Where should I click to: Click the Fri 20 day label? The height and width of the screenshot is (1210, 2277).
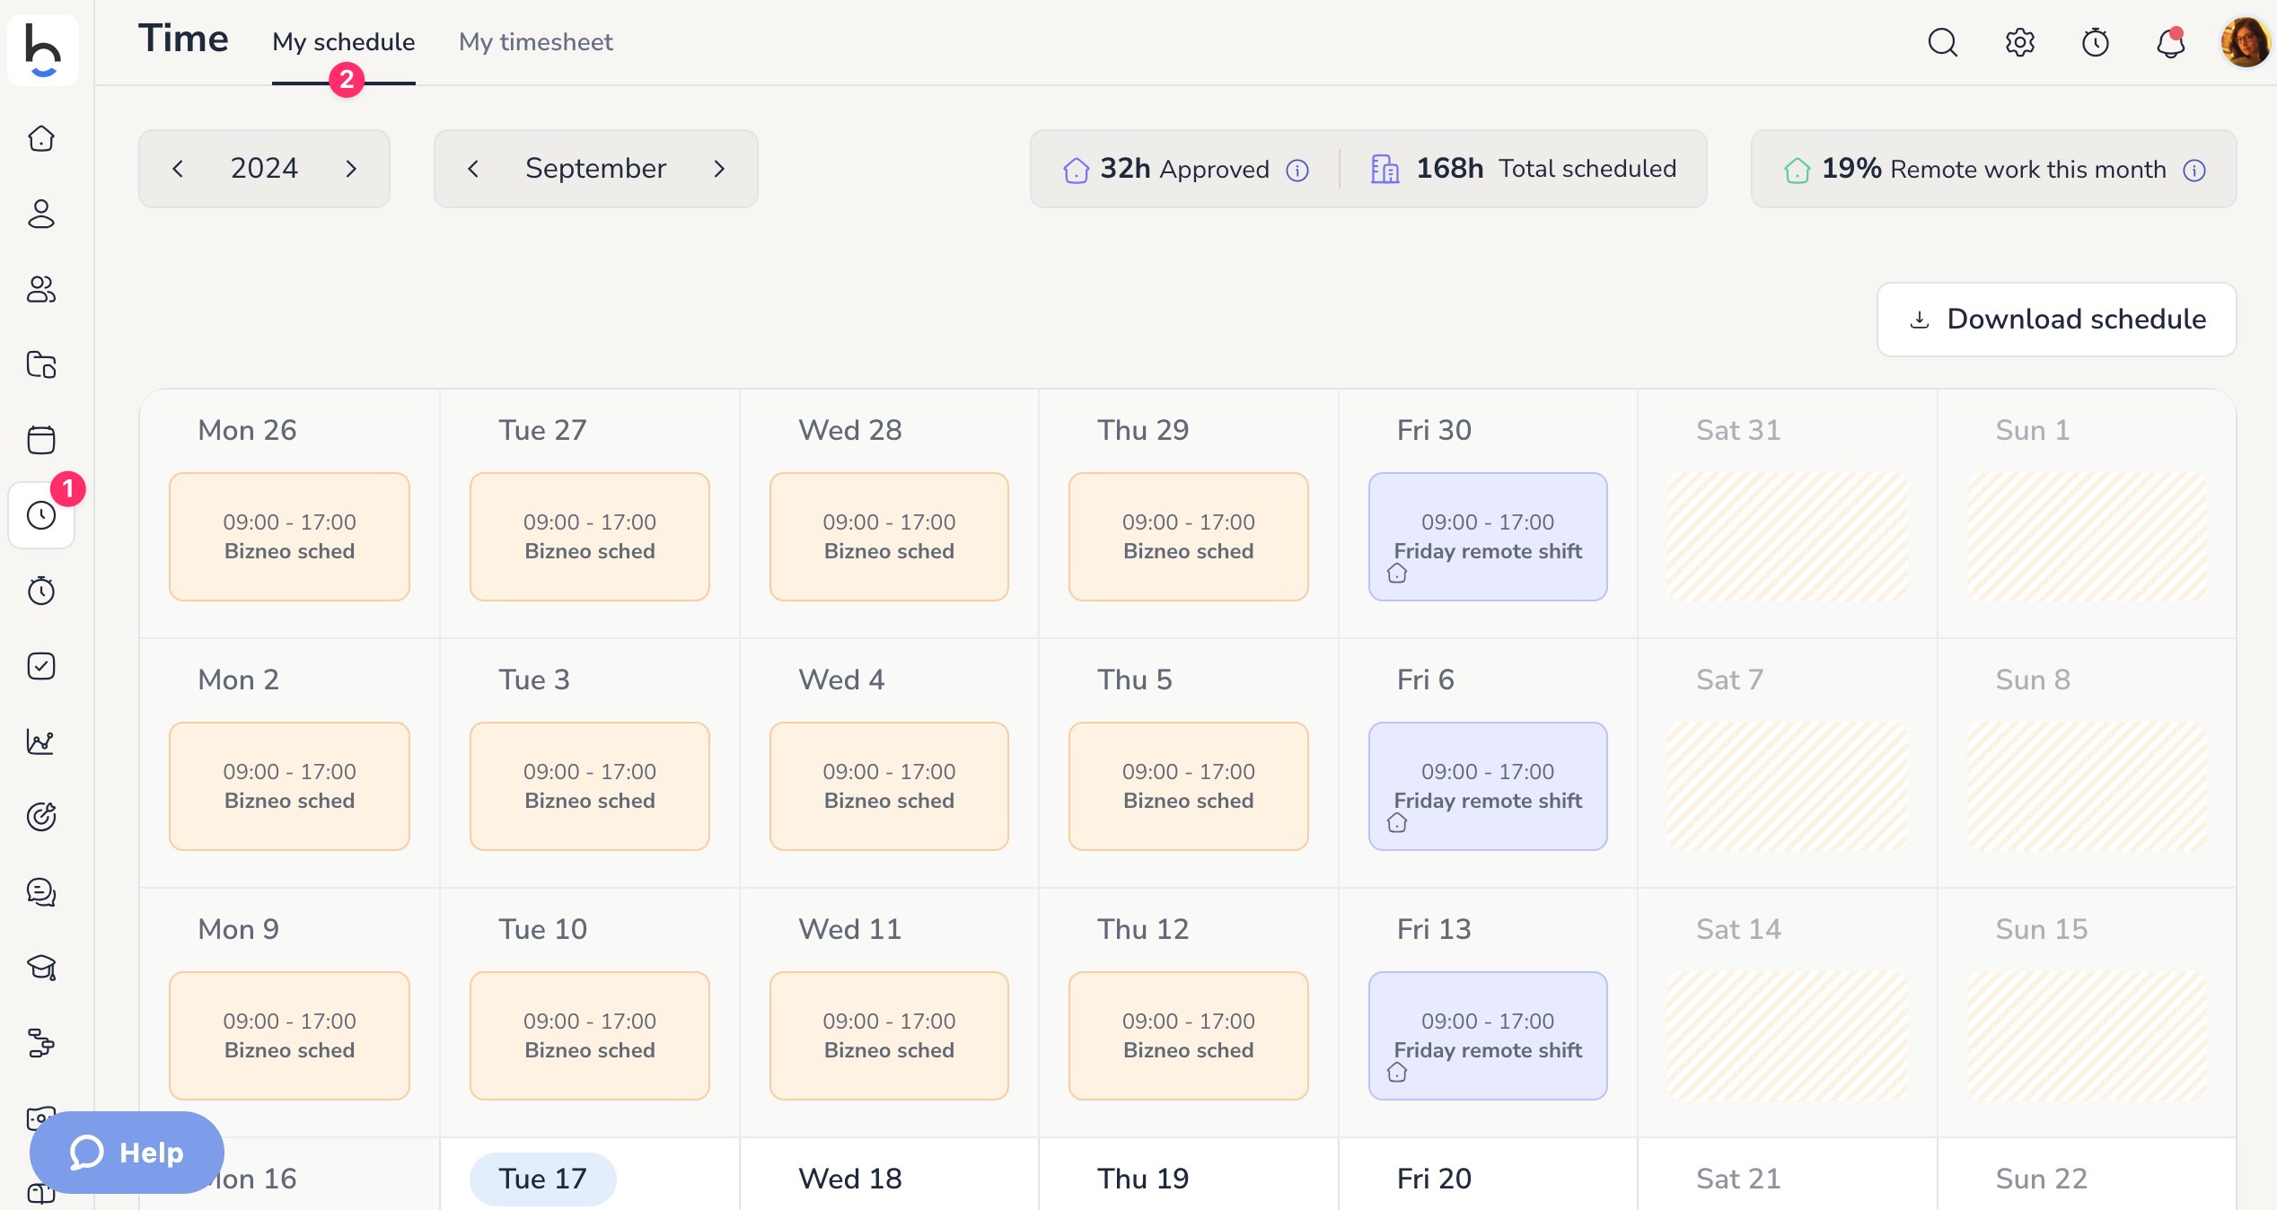(1434, 1179)
